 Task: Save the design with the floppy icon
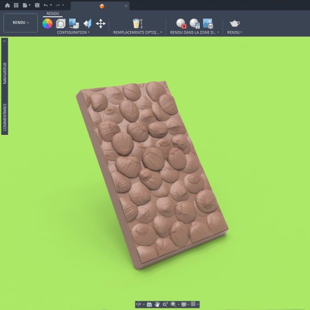[x=37, y=5]
